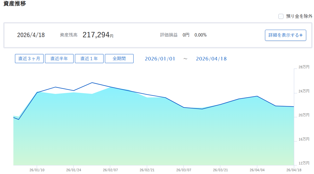This screenshot has height=174, width=314.
Task: Click the line point above 26/04/04
Action: [257, 96]
